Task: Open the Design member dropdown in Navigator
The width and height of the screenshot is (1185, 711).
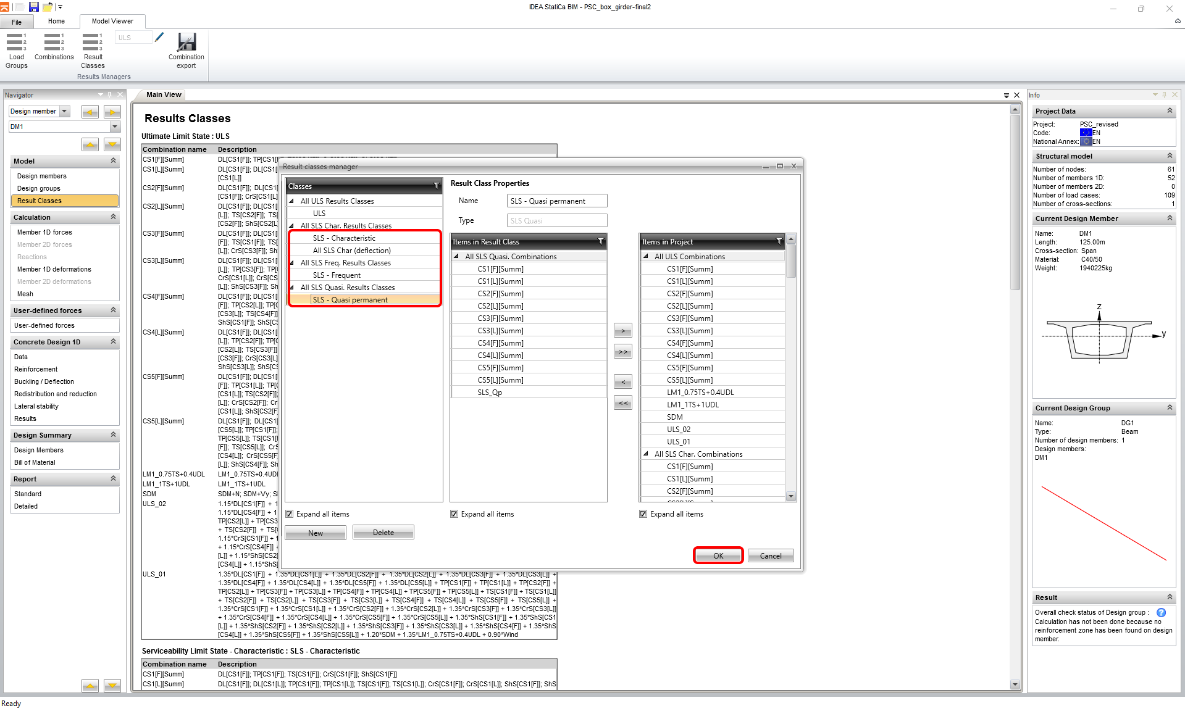Action: coord(65,112)
